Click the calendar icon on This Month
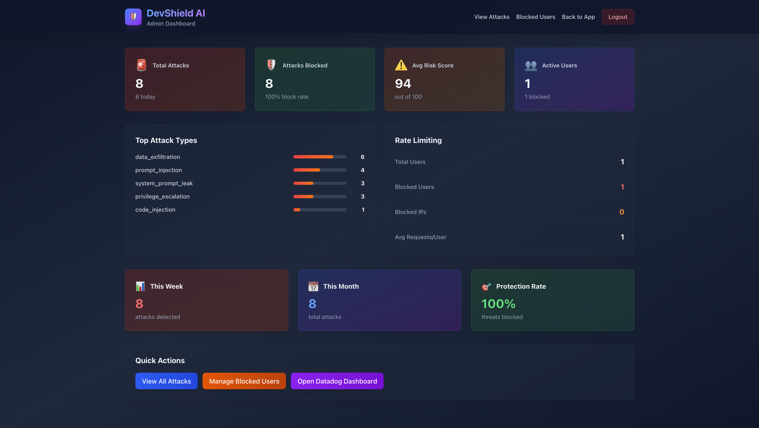The image size is (759, 428). pos(313,286)
